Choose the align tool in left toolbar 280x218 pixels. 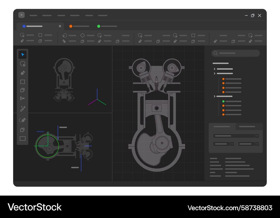point(23,98)
